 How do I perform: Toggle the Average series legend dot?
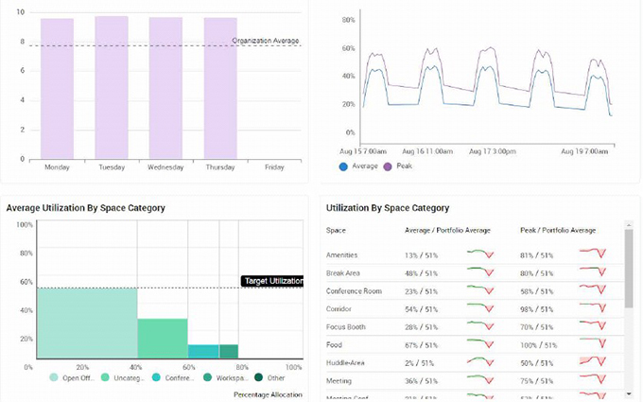coord(343,166)
